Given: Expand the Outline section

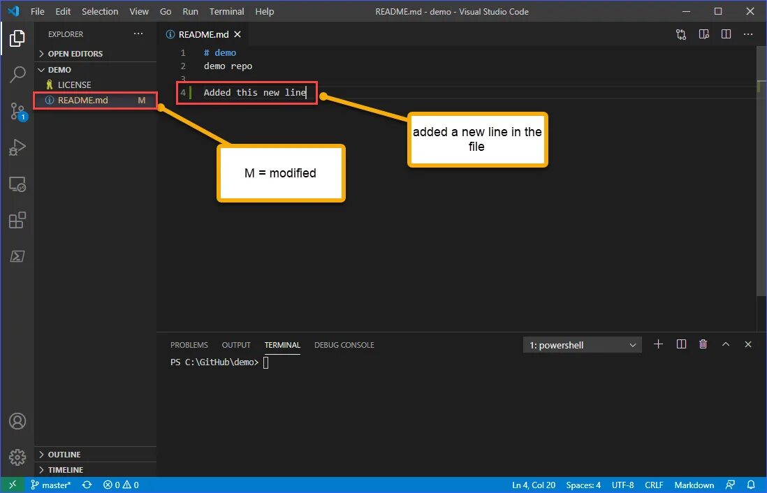Looking at the screenshot, I should [x=96, y=455].
